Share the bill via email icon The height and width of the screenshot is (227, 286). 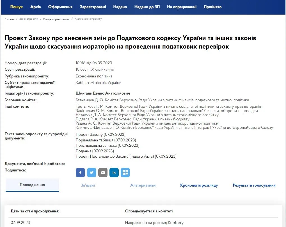coord(103,173)
